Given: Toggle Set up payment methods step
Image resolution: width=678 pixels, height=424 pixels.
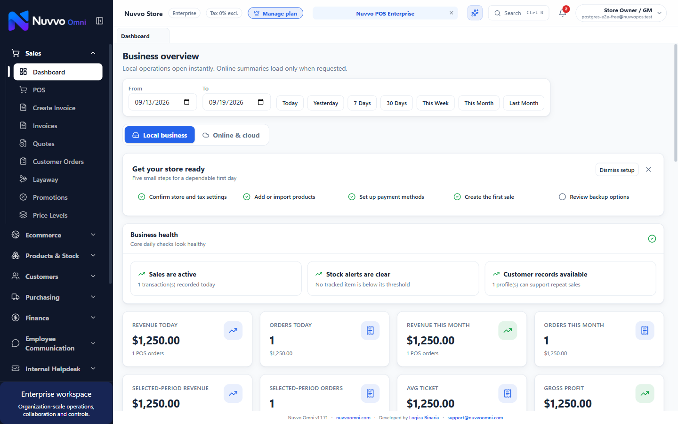Looking at the screenshot, I should click(386, 197).
